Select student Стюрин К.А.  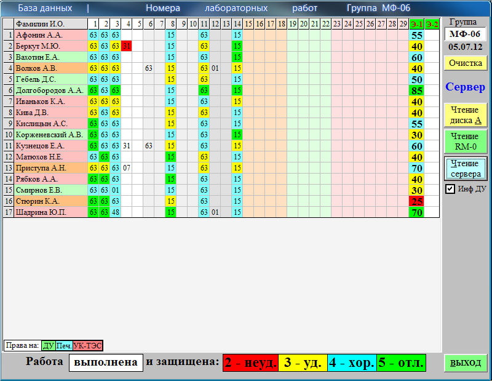pos(51,201)
